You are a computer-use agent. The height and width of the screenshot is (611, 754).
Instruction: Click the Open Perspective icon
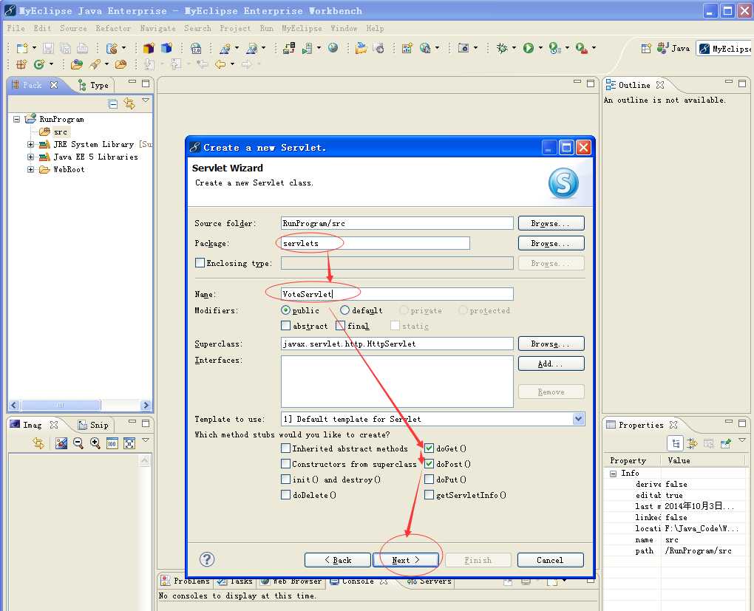646,49
